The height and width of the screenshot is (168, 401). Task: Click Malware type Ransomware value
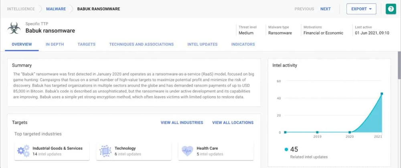point(280,33)
